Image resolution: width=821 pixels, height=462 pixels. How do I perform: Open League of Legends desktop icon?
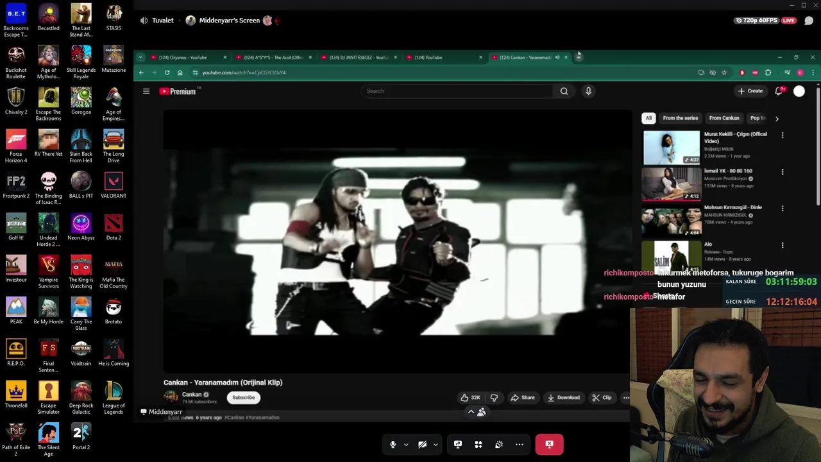pyautogui.click(x=114, y=398)
